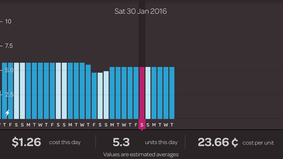Click the highlighted magenta S day label
Viewport: 283px width, 159px height.
point(142,125)
